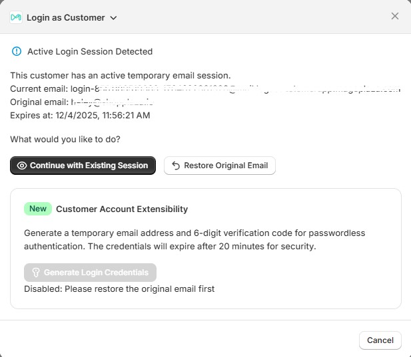Click the disabled restore-email notice text
The image size is (411, 357).
tap(119, 289)
